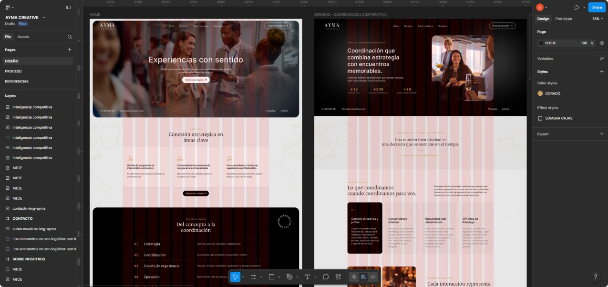Select the Move tool in bottom toolbar

pos(236,277)
